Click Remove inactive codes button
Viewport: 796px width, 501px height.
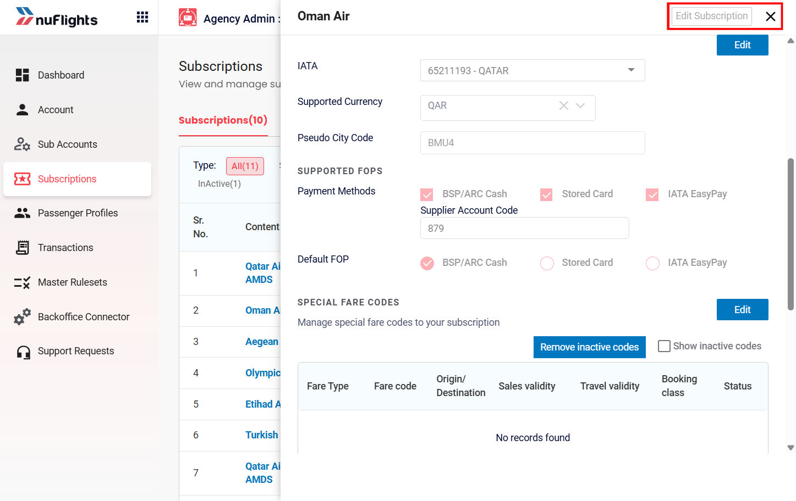590,347
